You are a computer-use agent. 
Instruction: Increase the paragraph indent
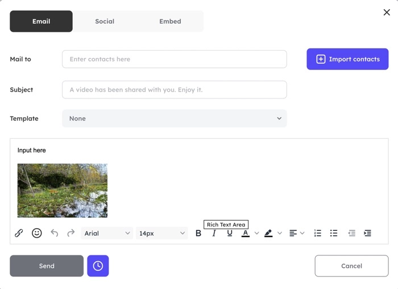(368, 233)
